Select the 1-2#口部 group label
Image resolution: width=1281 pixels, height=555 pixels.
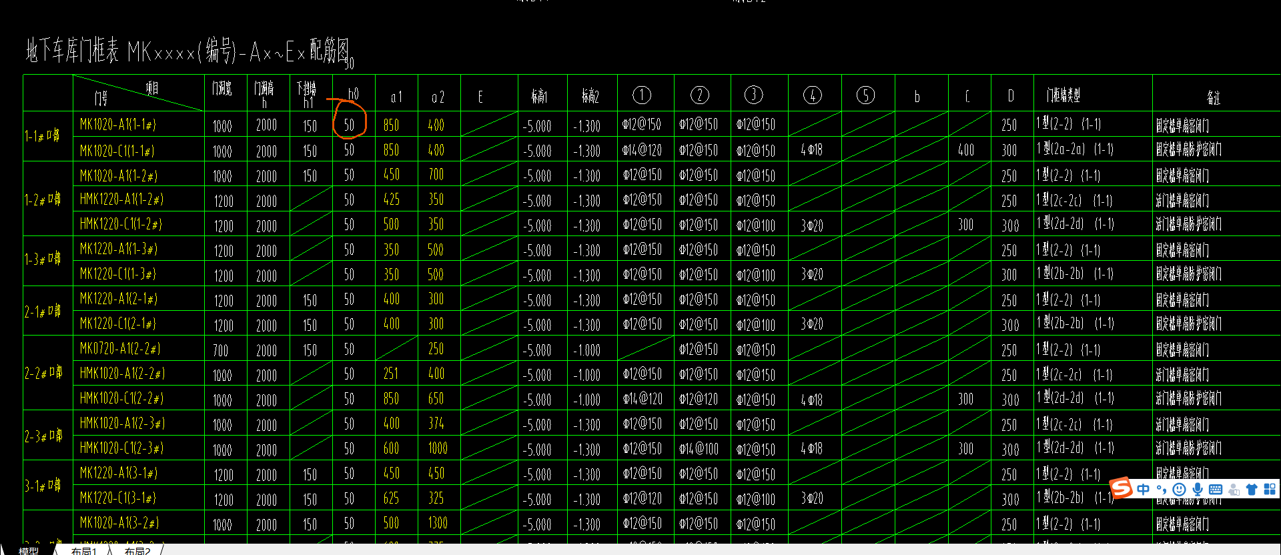pyautogui.click(x=43, y=199)
